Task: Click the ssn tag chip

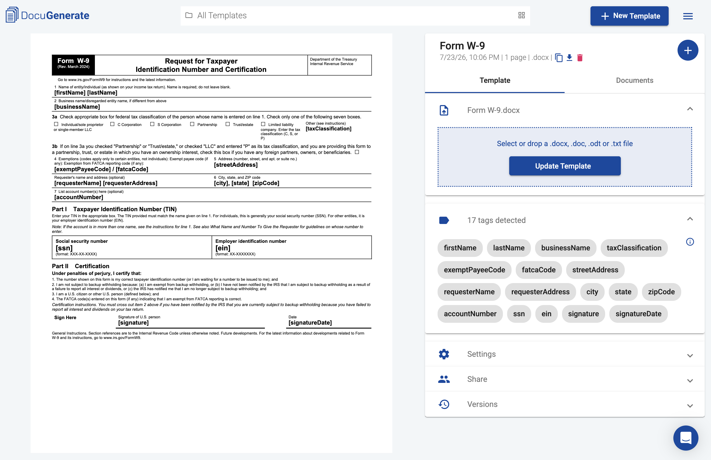Action: (519, 314)
